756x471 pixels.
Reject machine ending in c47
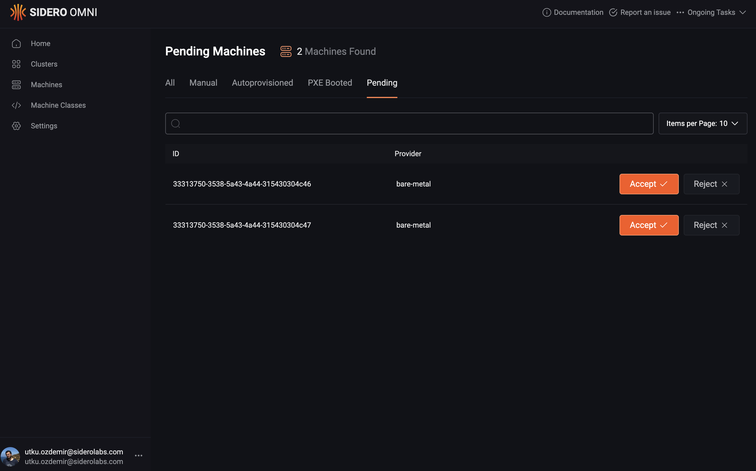click(711, 225)
